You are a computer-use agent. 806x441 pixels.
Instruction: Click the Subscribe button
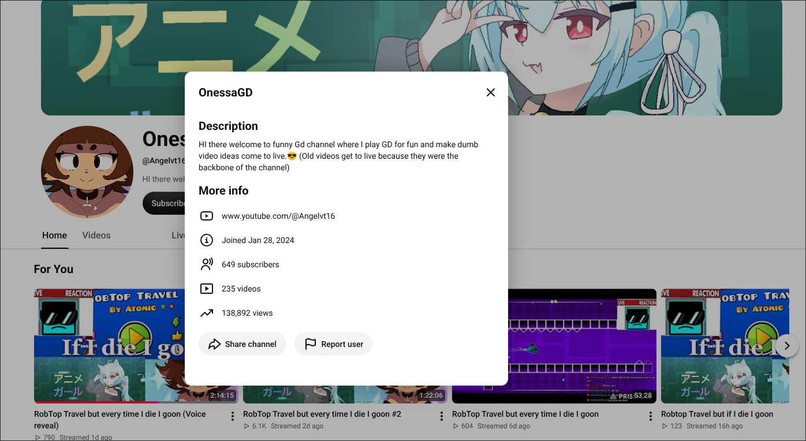tap(163, 203)
